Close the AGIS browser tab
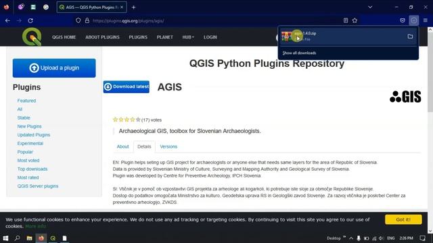The width and height of the screenshot is (433, 243). coord(122,7)
